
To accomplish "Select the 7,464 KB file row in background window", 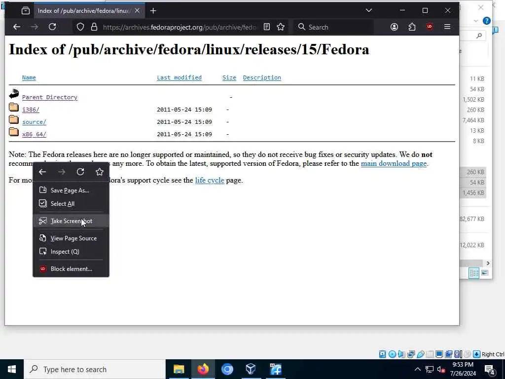I will coord(473,120).
